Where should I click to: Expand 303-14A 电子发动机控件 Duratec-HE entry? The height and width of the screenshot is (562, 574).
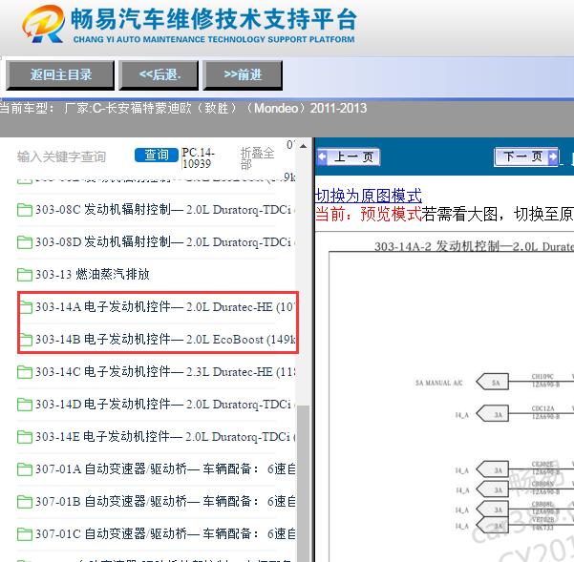[x=165, y=307]
